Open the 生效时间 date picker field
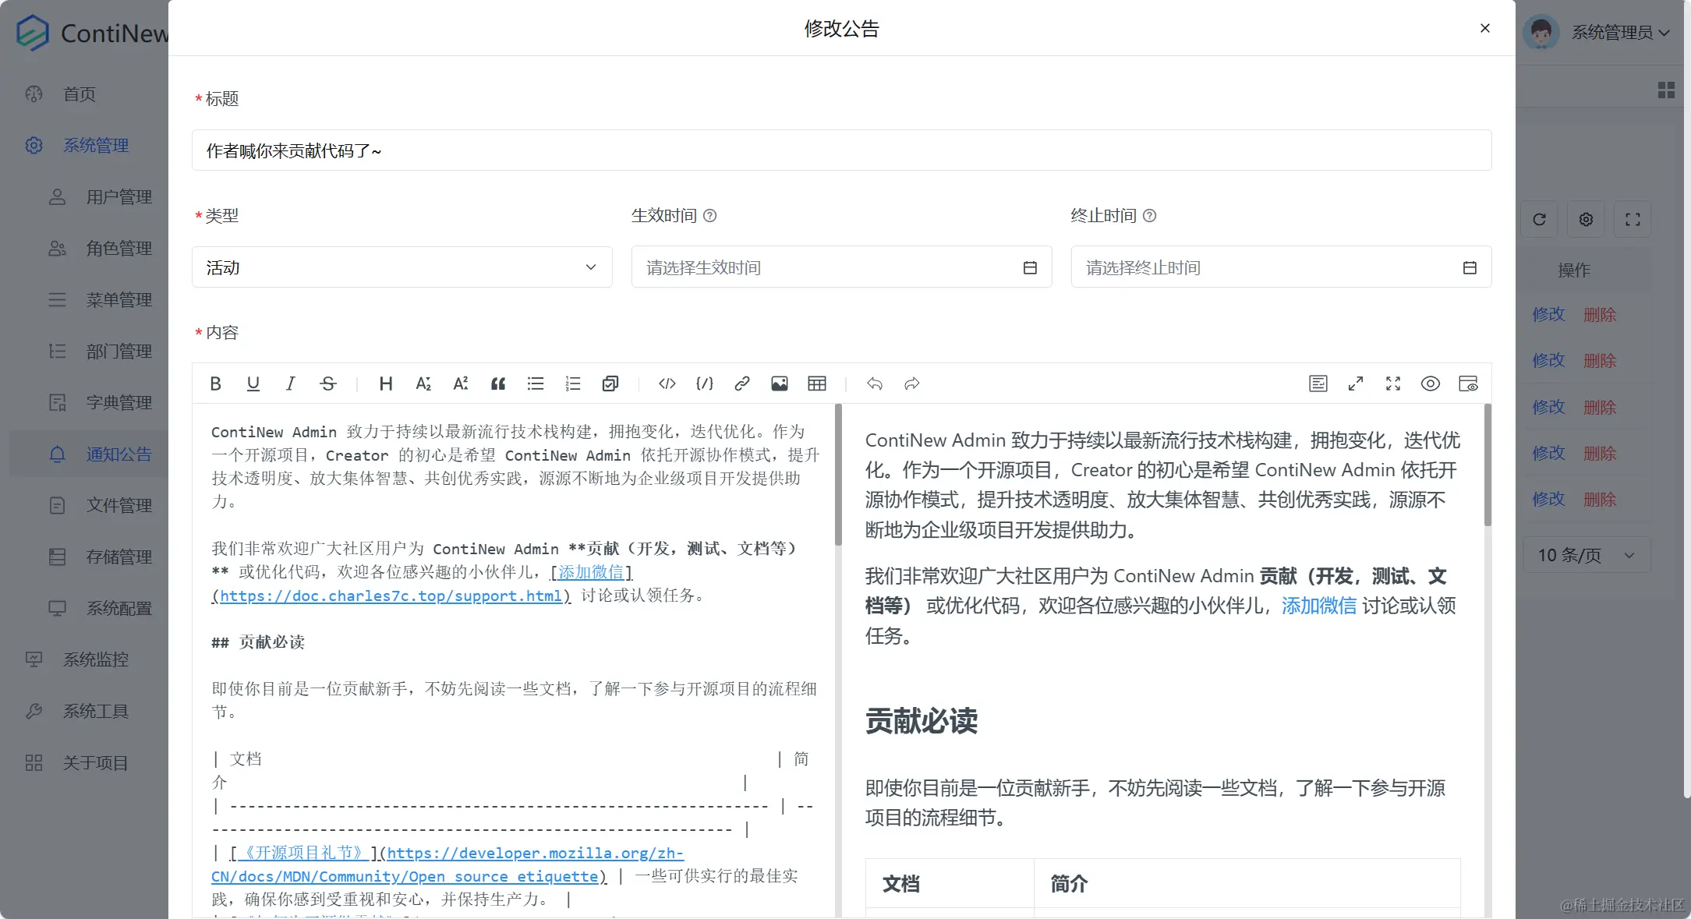The width and height of the screenshot is (1691, 919). point(841,267)
